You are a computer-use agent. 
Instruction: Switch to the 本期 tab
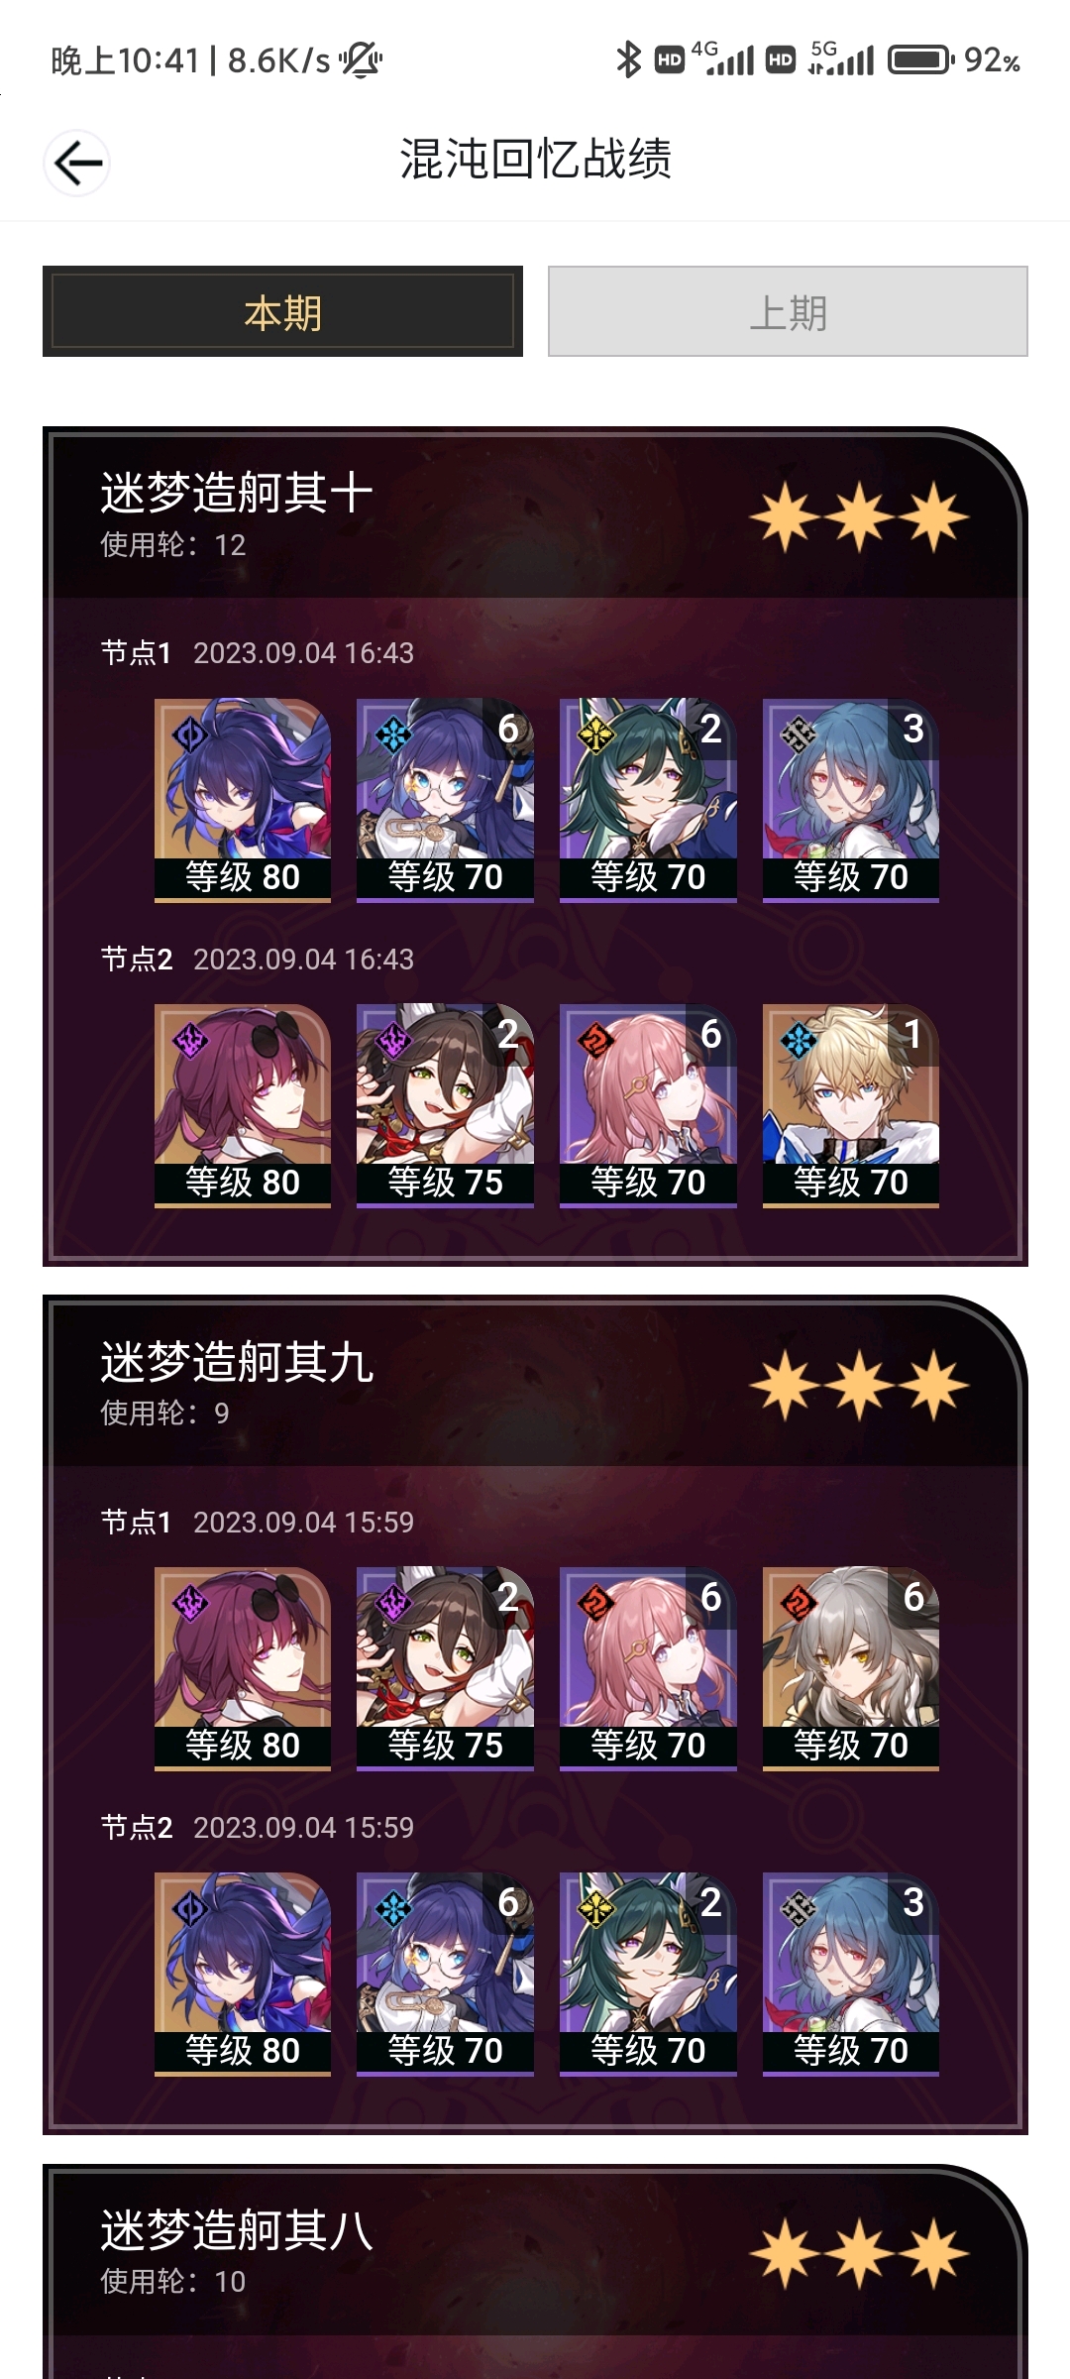click(x=282, y=311)
